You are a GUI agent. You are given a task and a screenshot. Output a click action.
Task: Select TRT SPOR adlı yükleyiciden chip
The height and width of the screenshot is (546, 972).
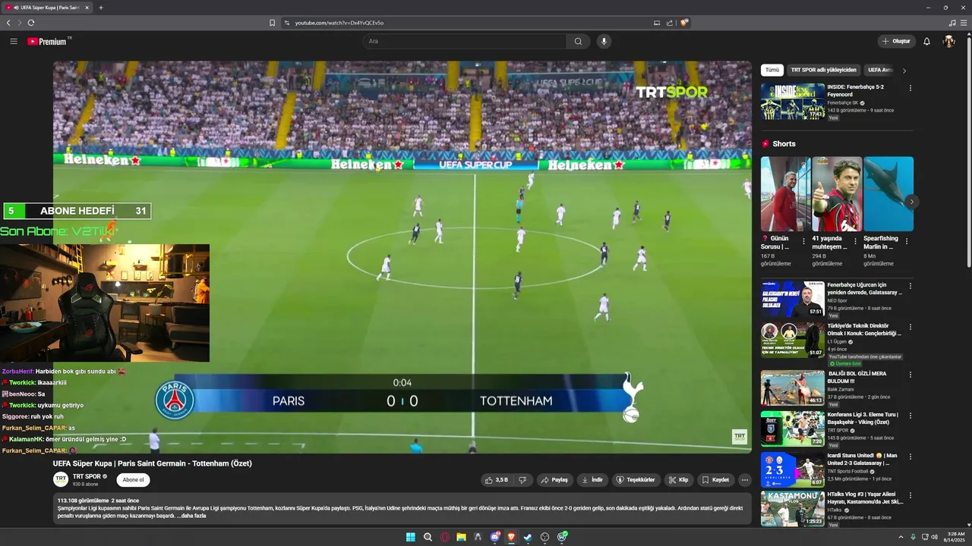pyautogui.click(x=823, y=70)
